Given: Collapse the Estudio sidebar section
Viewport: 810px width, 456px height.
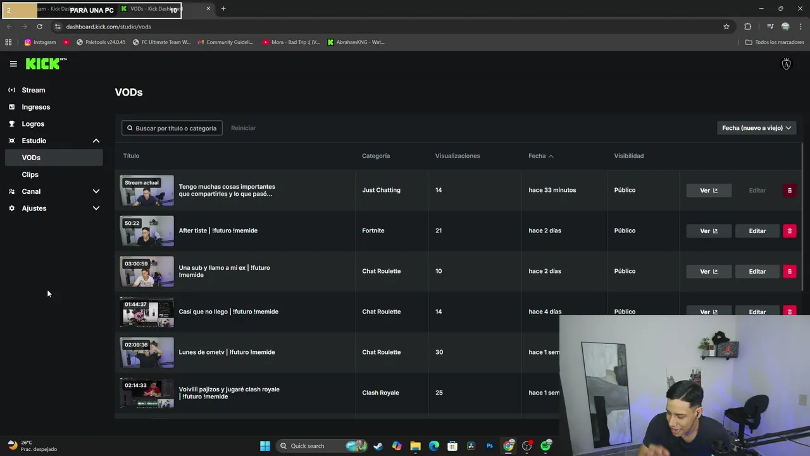Looking at the screenshot, I should (x=96, y=141).
